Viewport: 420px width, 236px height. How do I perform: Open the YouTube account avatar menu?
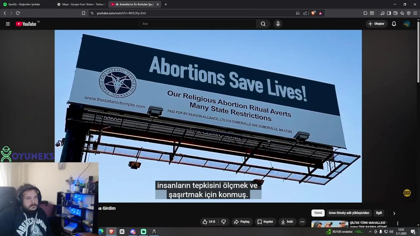407,24
